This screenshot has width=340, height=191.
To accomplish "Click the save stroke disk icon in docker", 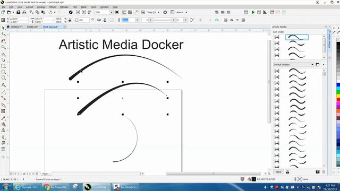I will (318, 172).
